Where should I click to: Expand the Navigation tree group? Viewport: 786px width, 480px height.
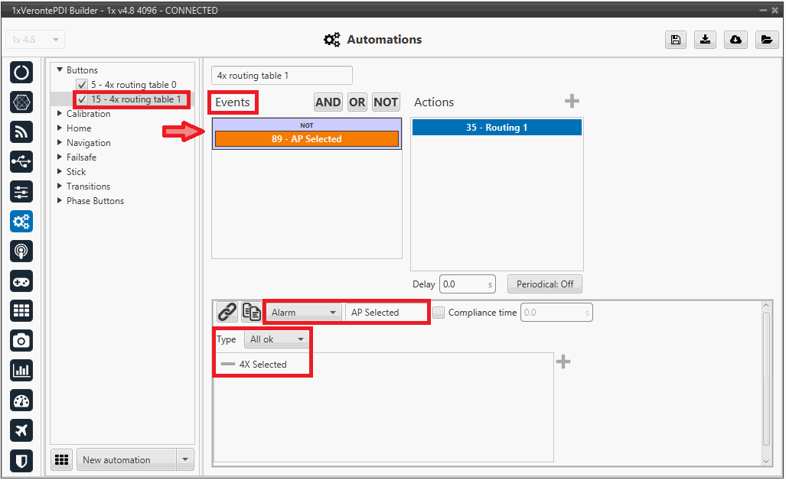(x=60, y=142)
